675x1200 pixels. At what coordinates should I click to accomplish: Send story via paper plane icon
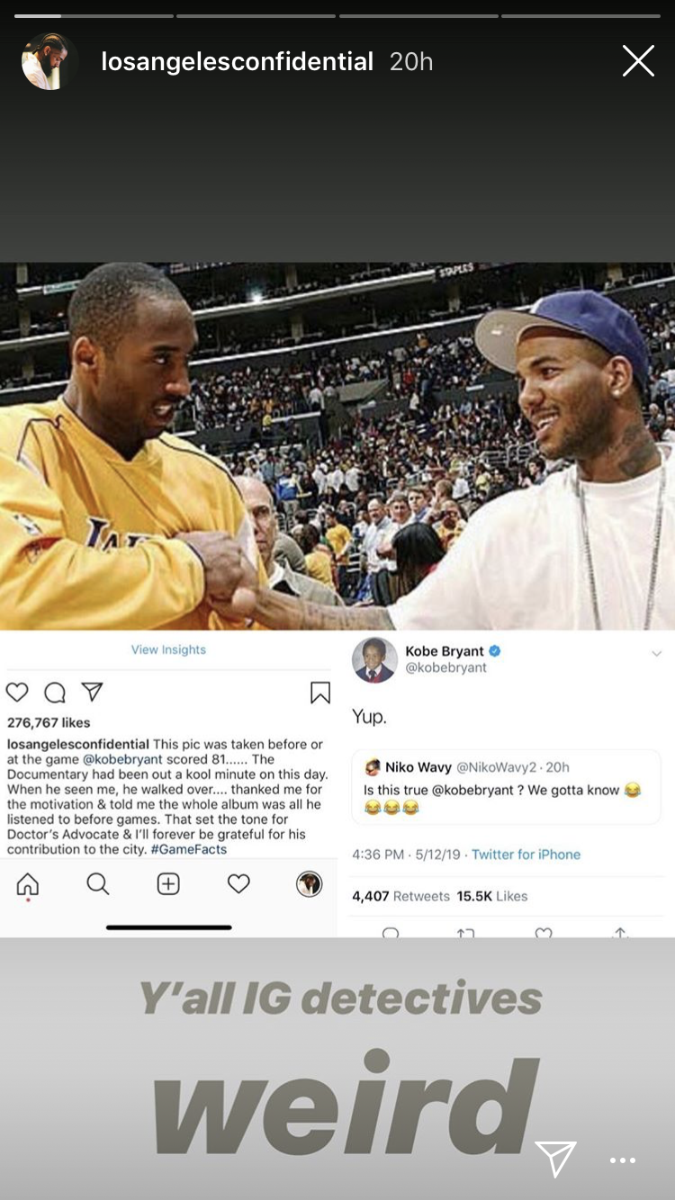[x=555, y=1159]
